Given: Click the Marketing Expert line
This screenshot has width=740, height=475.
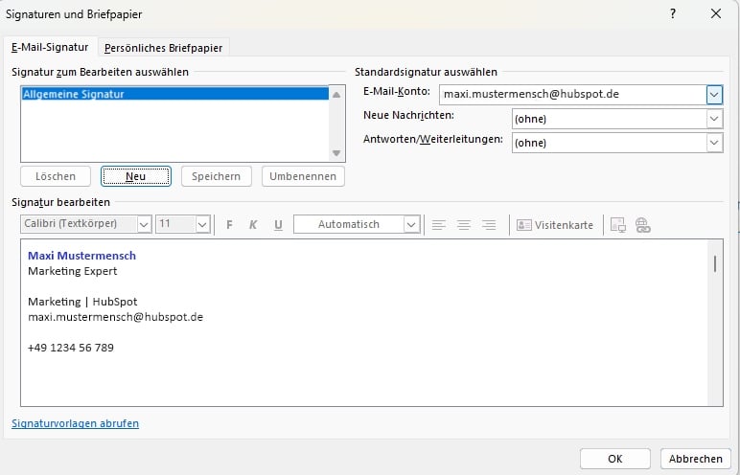Looking at the screenshot, I should point(73,271).
